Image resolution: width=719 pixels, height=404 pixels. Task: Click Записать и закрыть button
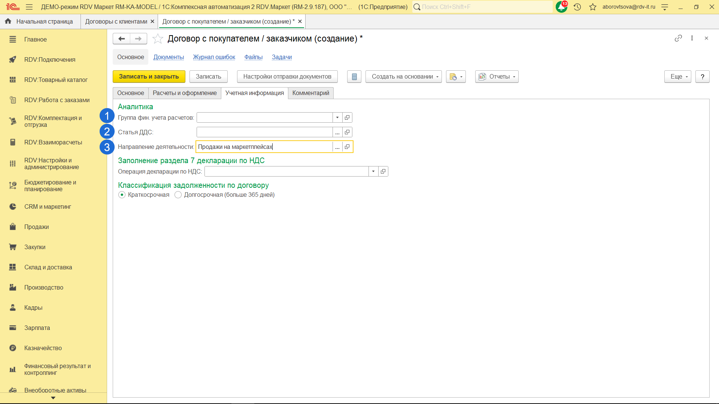149,77
